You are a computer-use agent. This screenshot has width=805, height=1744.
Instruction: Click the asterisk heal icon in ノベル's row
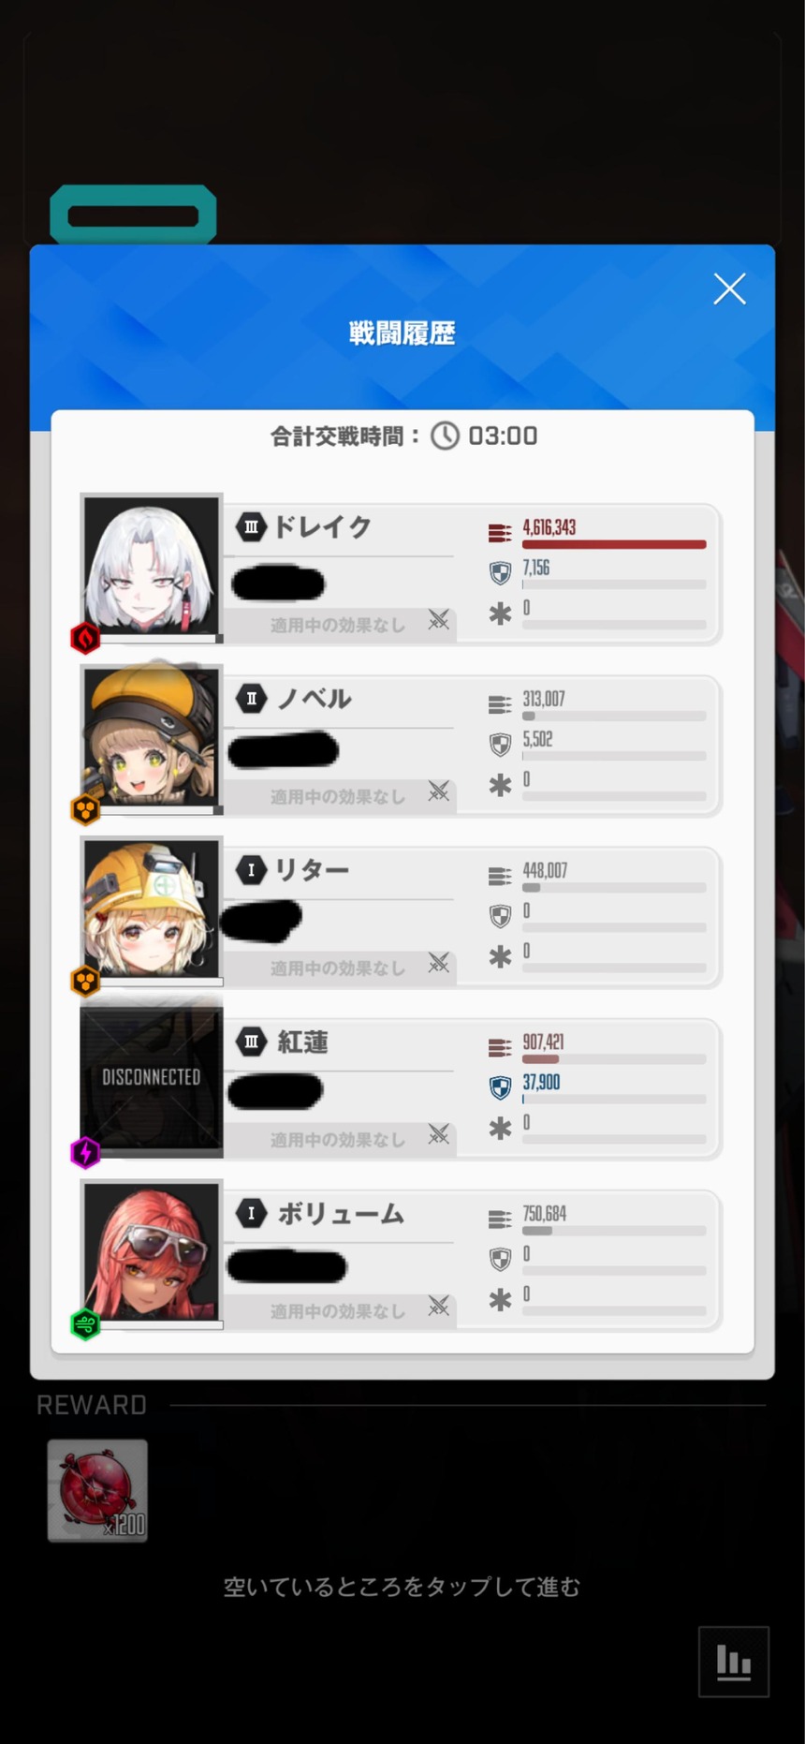click(501, 785)
